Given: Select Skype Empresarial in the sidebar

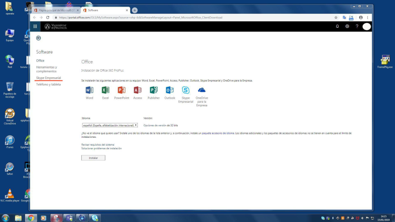Looking at the screenshot, I should 48,78.
